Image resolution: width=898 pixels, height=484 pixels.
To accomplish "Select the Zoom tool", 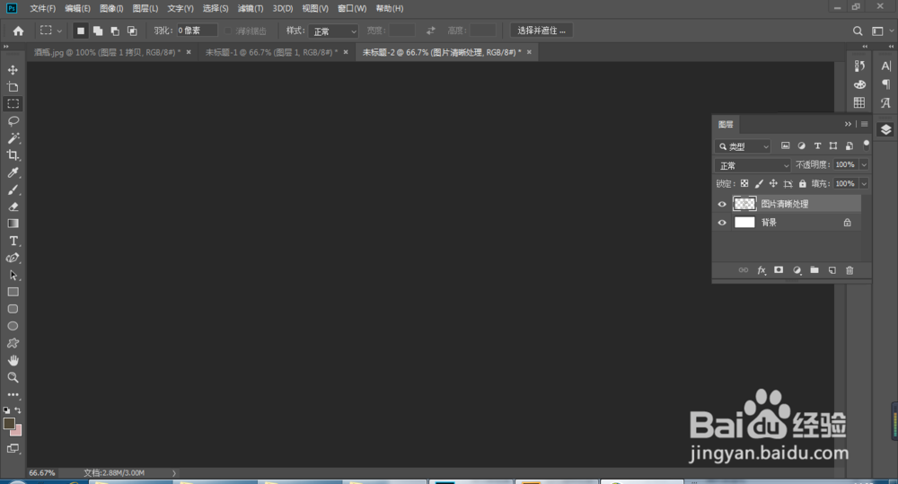I will (x=13, y=377).
